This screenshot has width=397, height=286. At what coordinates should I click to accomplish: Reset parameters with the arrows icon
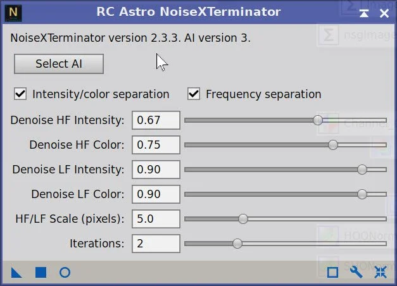(x=381, y=273)
